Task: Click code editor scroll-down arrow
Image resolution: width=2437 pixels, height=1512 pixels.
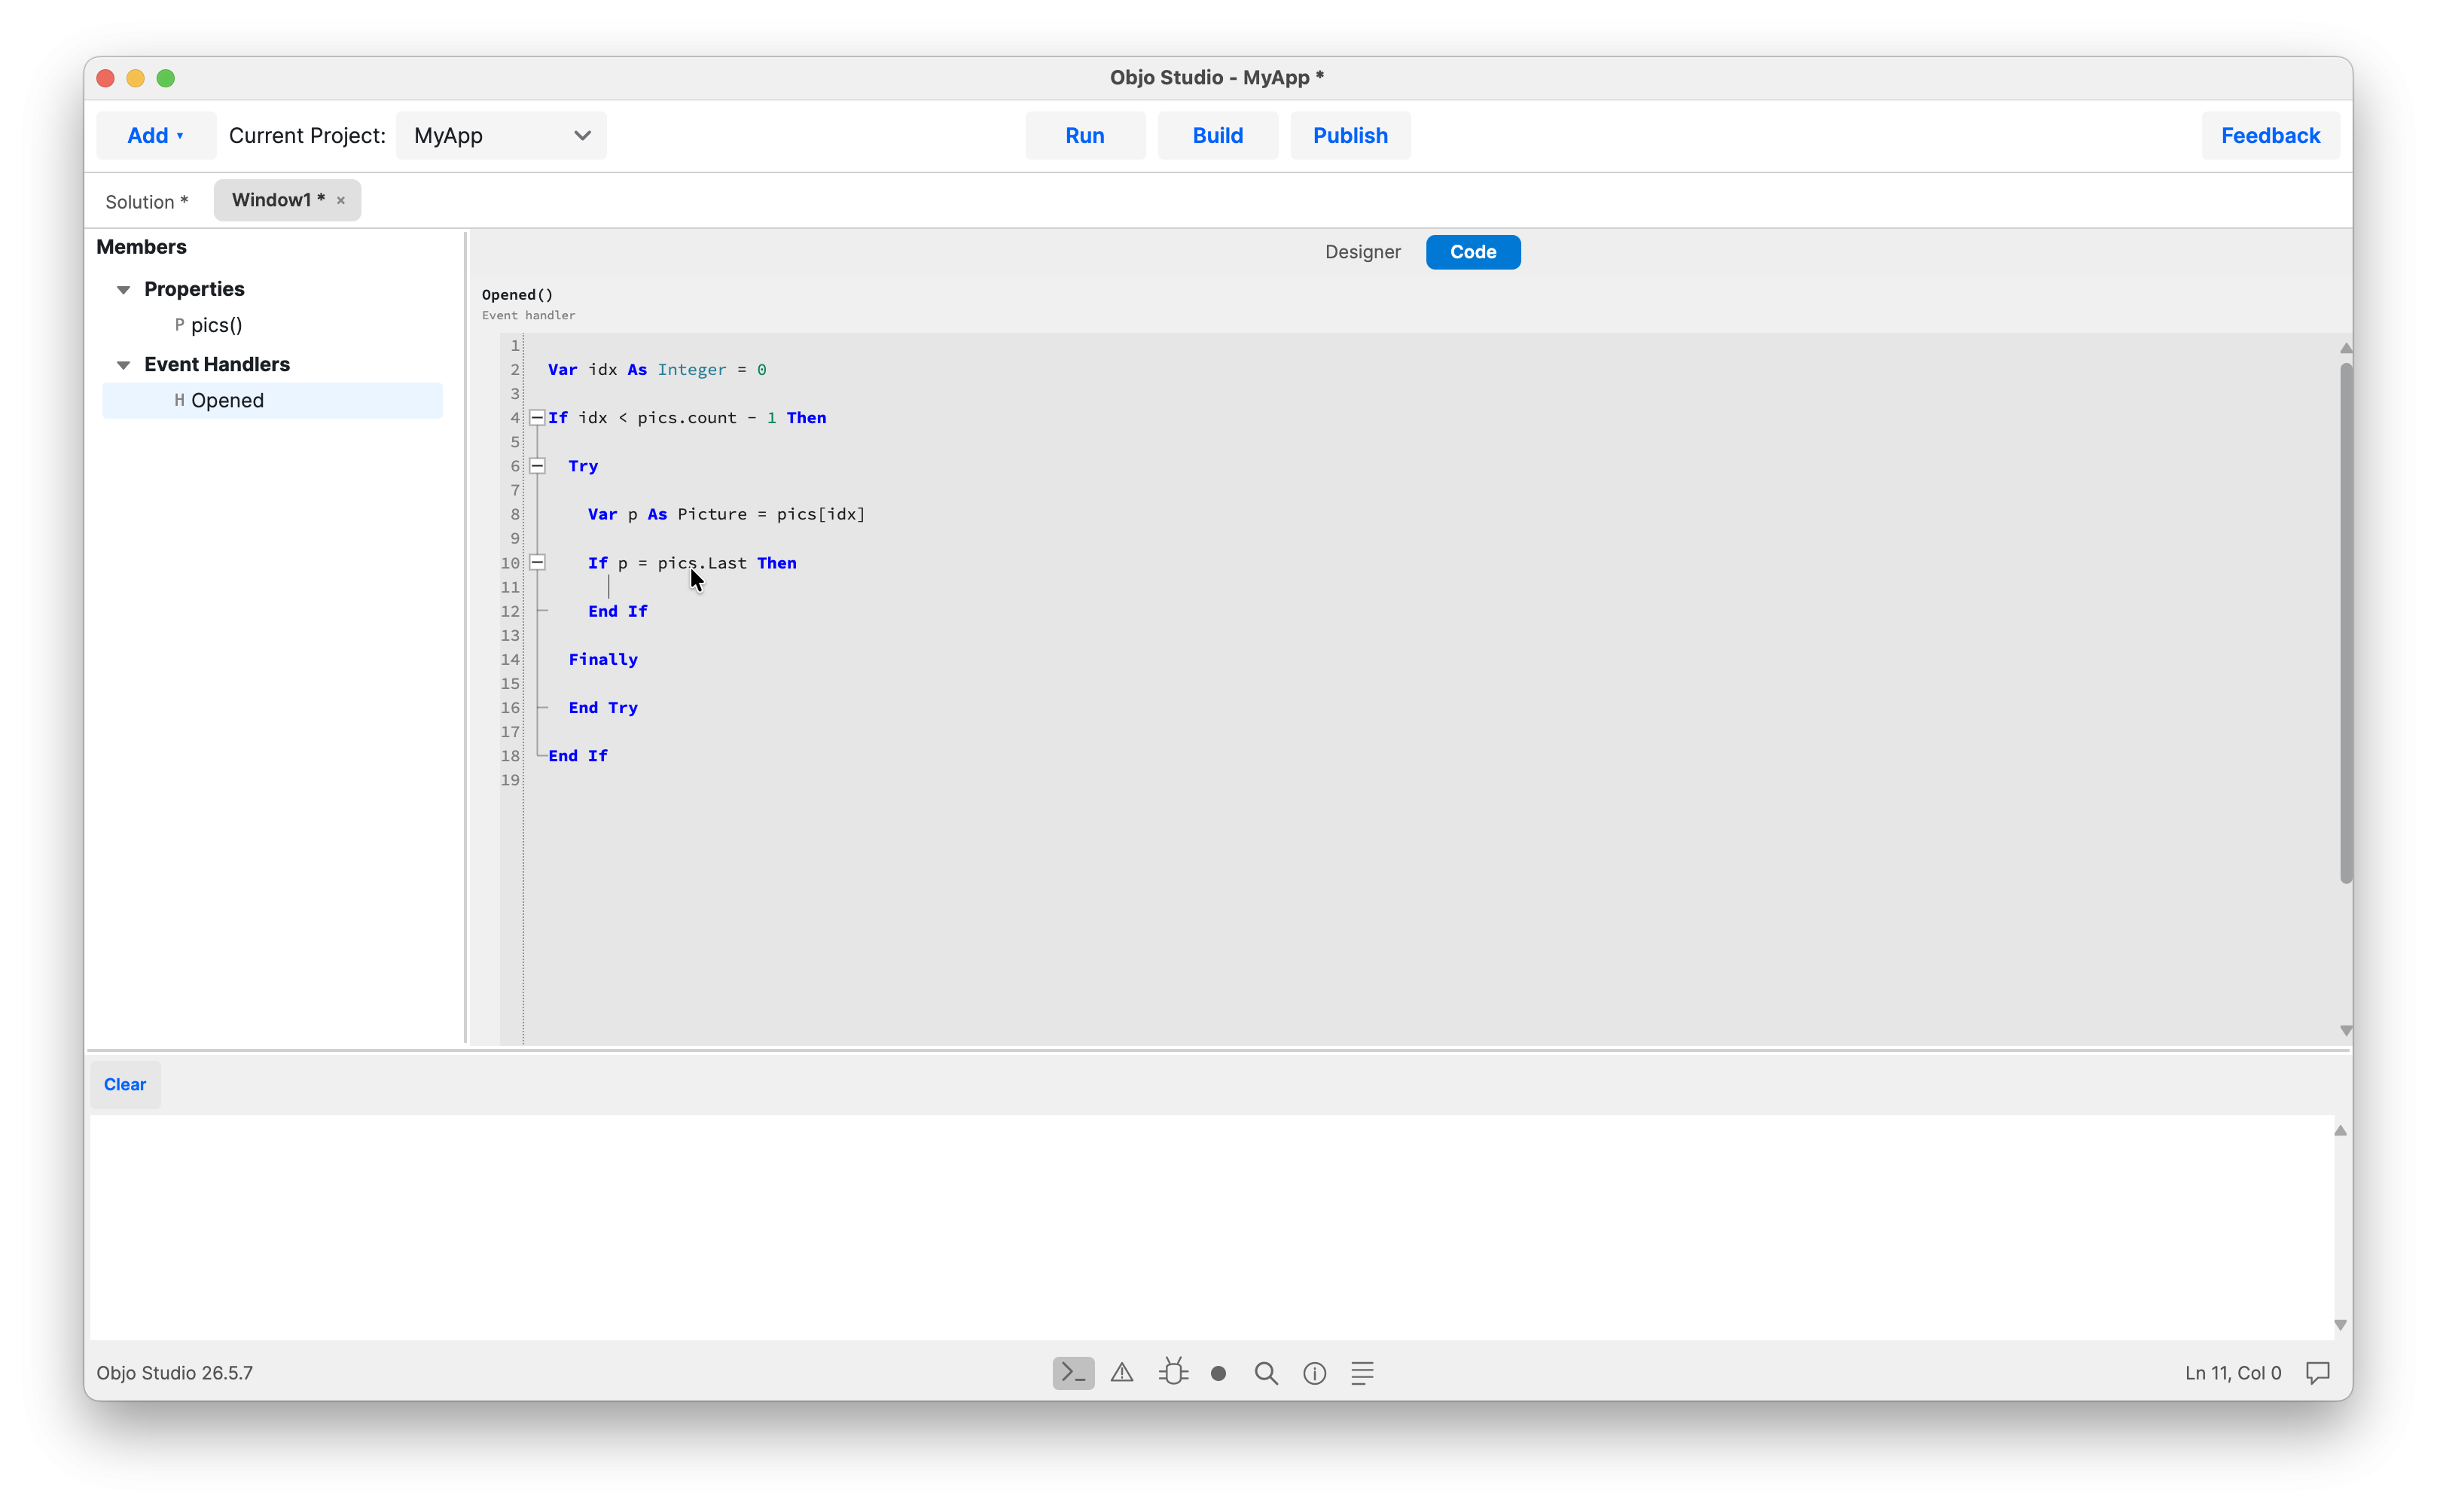Action: 2345,1030
